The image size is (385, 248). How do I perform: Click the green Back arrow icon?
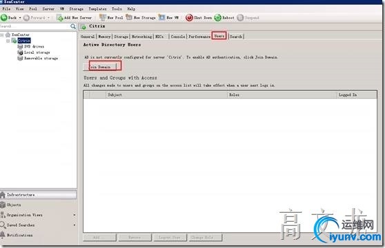(4, 18)
